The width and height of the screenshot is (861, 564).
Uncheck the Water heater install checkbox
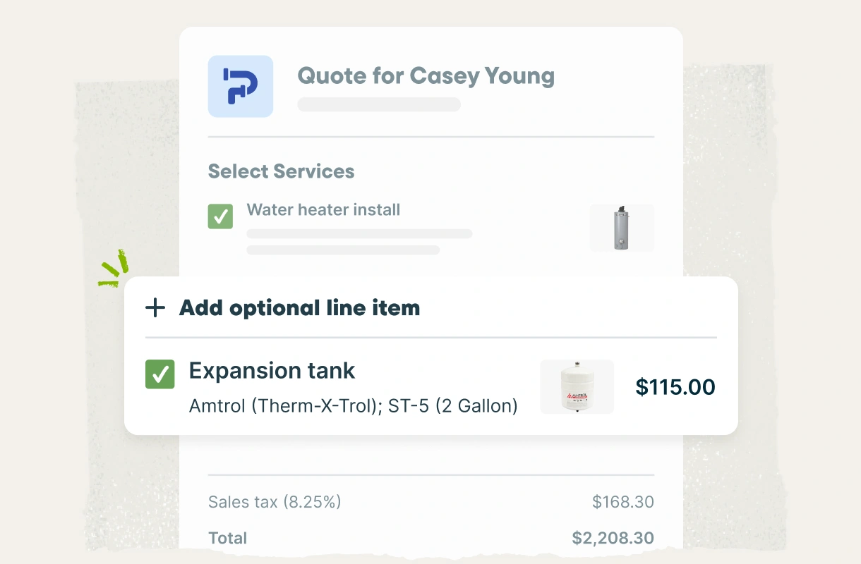(x=220, y=216)
